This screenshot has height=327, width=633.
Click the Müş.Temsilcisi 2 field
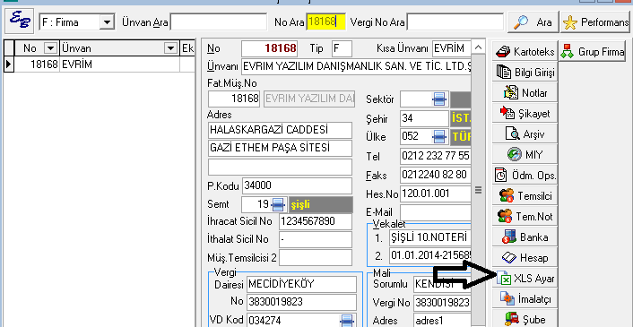[316, 258]
